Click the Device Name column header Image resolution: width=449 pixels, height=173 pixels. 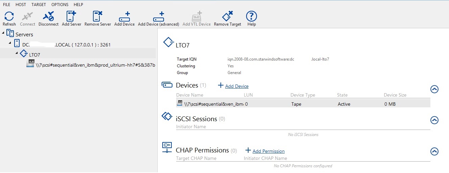coord(190,95)
